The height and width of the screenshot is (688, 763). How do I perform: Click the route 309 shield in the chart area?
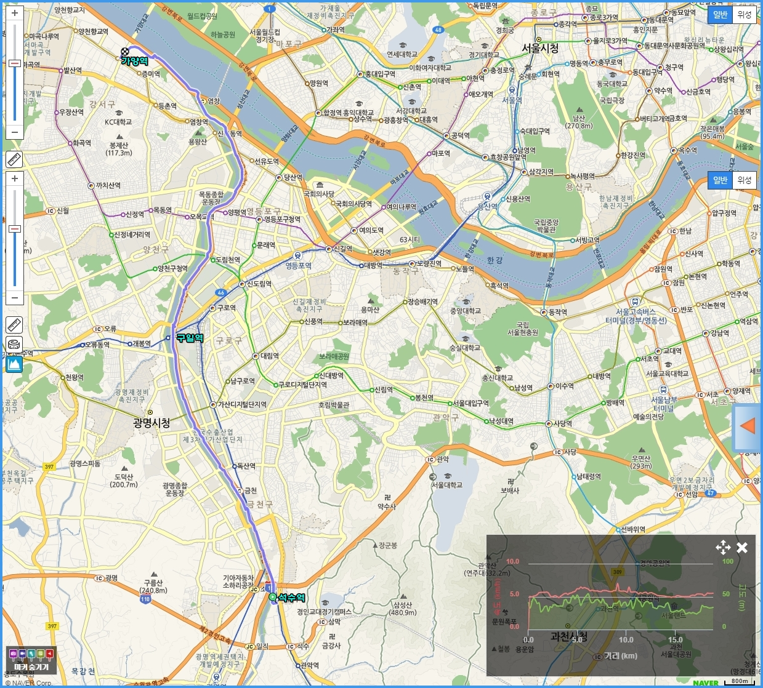point(617,572)
